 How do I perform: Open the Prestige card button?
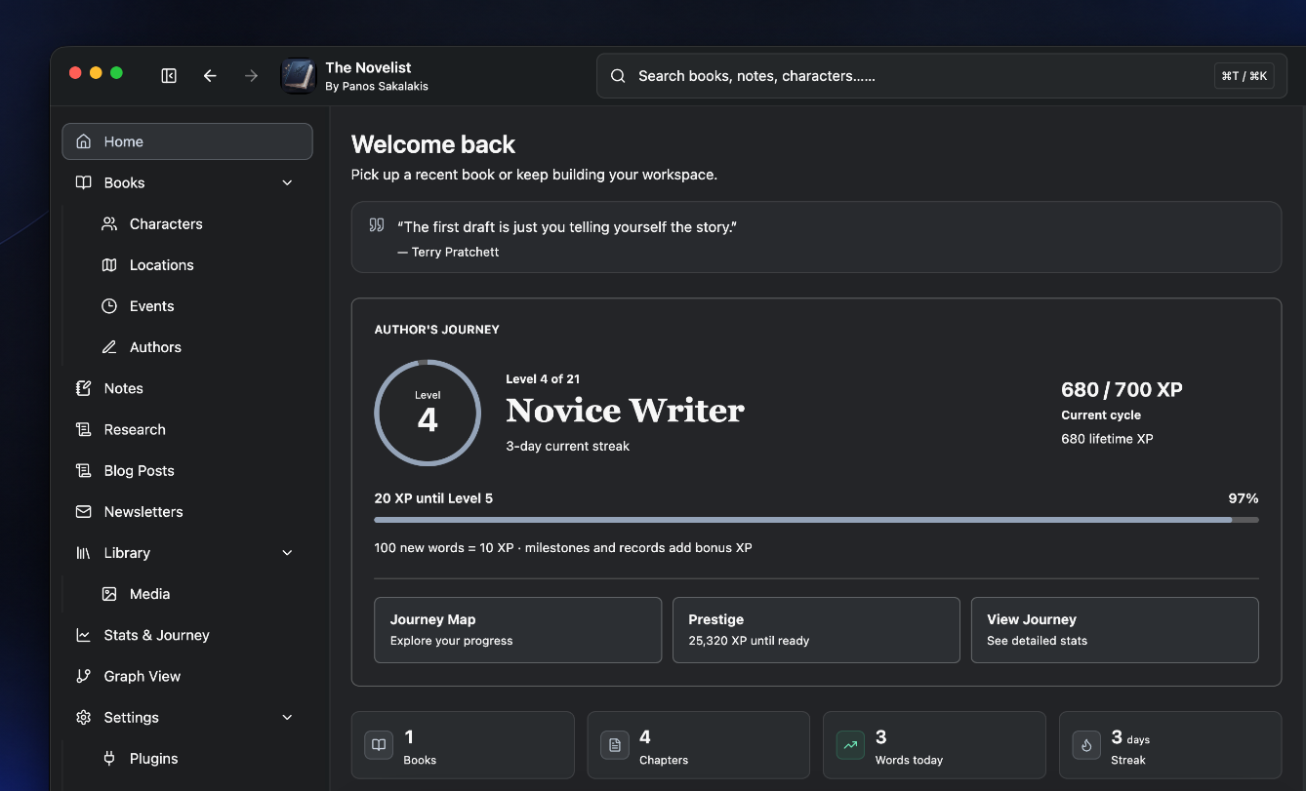click(816, 630)
